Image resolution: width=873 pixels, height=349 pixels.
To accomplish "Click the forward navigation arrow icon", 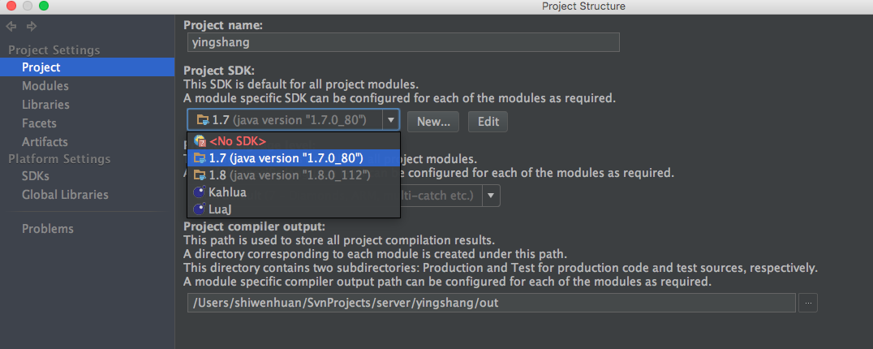I will pyautogui.click(x=32, y=27).
